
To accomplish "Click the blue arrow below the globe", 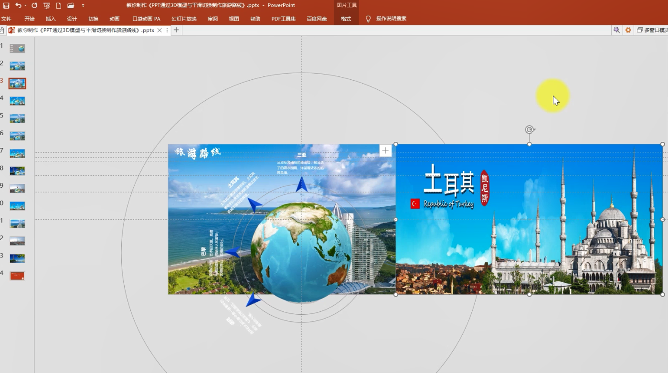I will click(253, 300).
